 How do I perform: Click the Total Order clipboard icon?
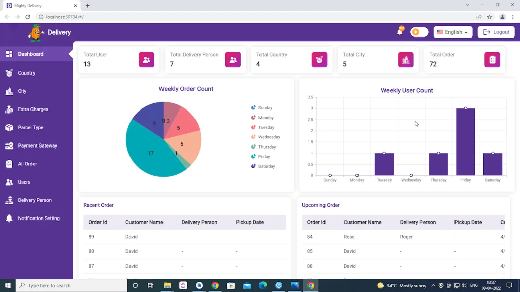tap(492, 60)
